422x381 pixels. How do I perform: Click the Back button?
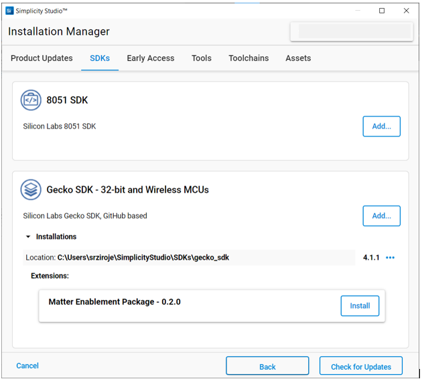pos(267,366)
